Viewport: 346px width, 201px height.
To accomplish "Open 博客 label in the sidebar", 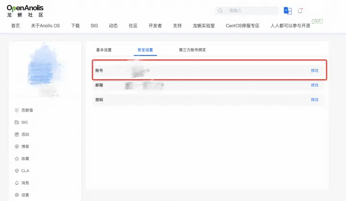I will click(25, 147).
